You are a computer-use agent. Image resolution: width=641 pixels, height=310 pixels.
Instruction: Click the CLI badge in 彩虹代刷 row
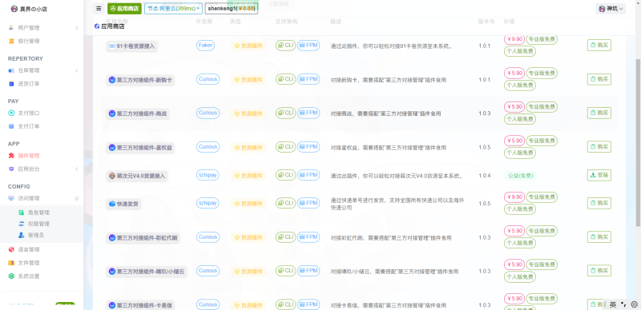coord(285,237)
